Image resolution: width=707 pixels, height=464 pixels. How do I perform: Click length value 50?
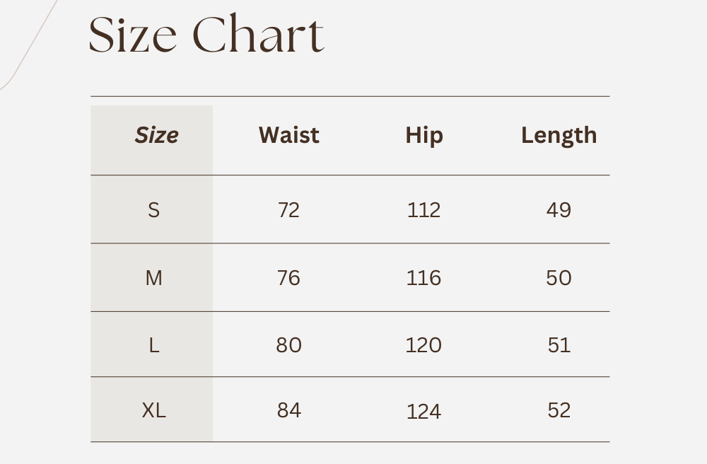tap(559, 278)
